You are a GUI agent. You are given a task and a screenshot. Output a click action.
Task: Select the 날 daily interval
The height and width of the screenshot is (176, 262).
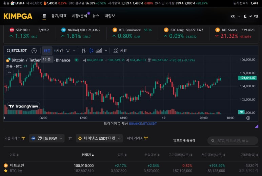(x=68, y=51)
